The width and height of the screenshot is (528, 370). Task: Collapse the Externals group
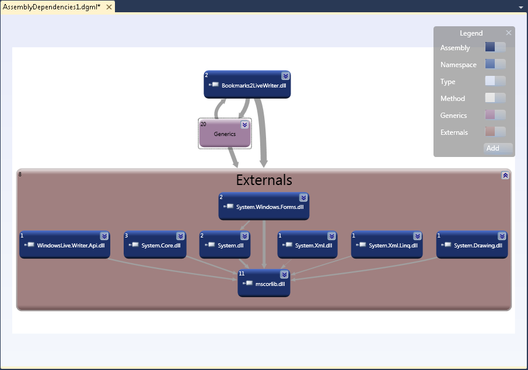click(x=505, y=175)
